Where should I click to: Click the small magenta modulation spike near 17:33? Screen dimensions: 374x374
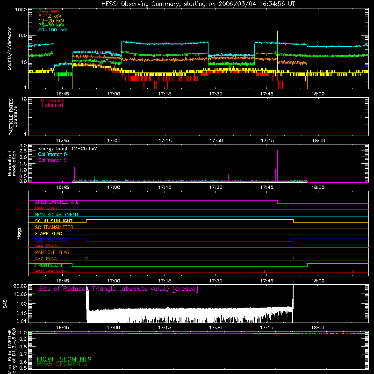pos(228,178)
